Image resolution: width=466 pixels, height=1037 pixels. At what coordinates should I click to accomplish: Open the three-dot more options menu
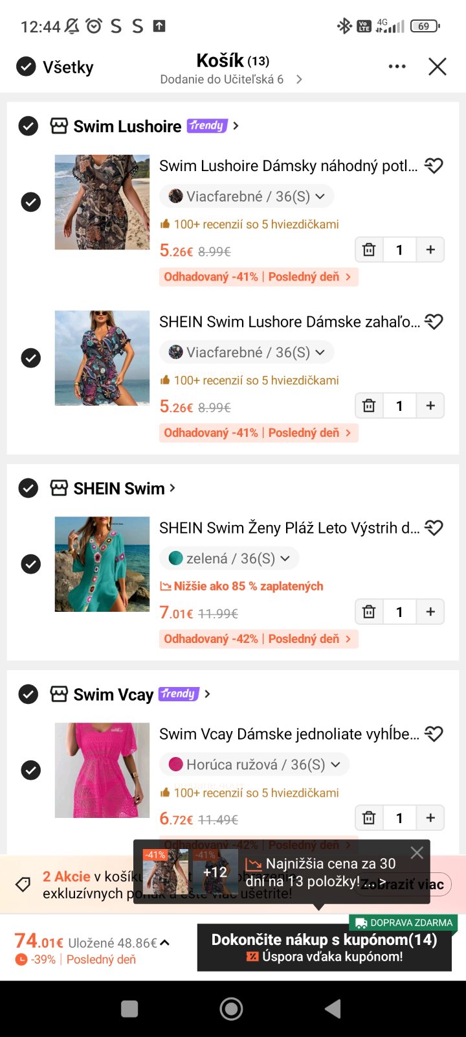coord(397,67)
